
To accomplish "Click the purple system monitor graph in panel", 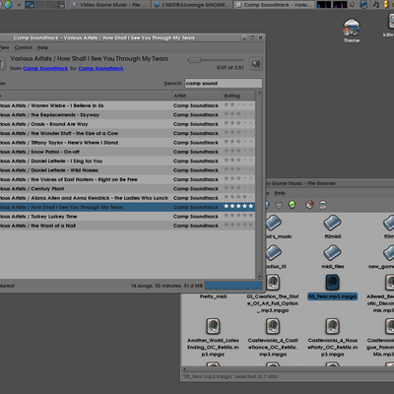I will pos(340,5).
